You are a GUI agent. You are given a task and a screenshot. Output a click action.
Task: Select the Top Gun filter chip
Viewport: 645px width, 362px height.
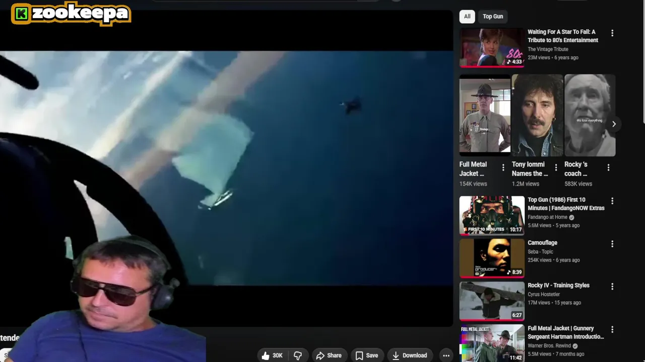click(x=493, y=17)
